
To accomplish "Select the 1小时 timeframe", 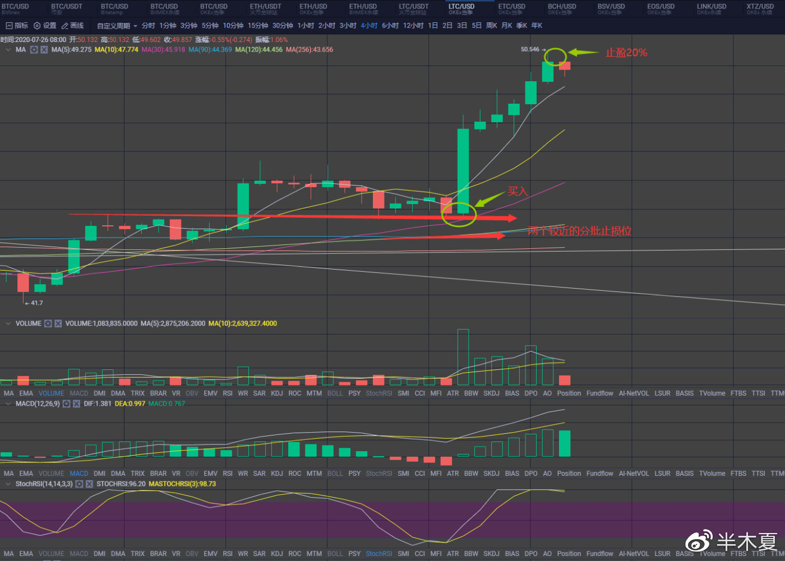I will tap(306, 26).
